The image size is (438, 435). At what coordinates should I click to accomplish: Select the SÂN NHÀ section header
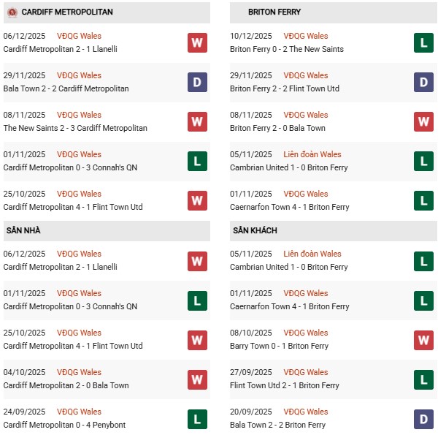click(x=22, y=230)
